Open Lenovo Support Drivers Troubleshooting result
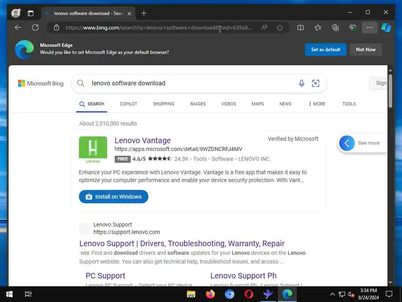Screen dimensions: 402x302 182,243
